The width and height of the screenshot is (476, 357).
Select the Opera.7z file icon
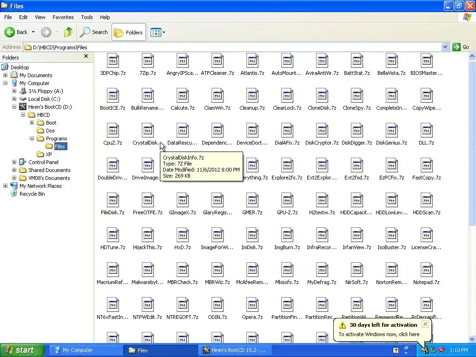pos(252,305)
